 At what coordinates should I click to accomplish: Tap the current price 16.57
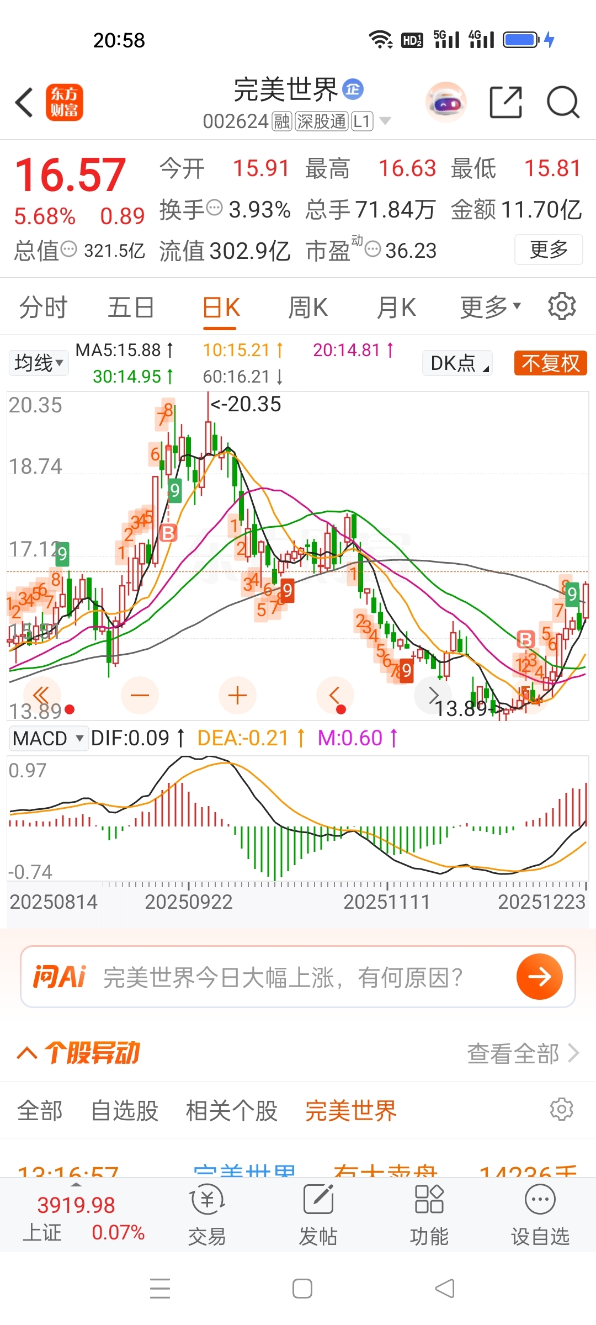70,175
